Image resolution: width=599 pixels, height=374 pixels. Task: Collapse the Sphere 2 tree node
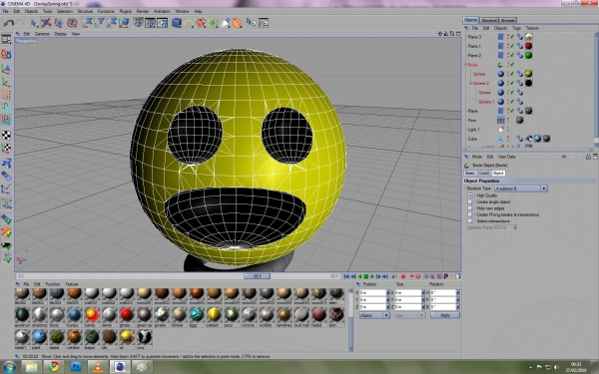470,83
